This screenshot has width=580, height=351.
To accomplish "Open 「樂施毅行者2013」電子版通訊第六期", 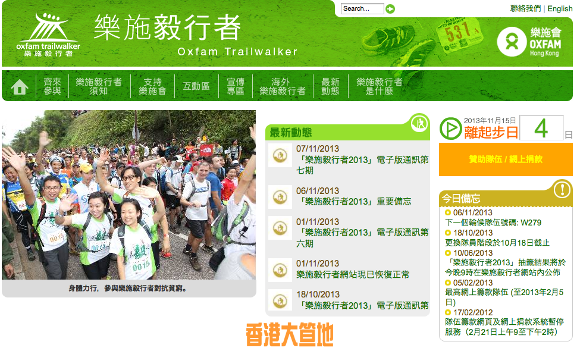I will [362, 238].
